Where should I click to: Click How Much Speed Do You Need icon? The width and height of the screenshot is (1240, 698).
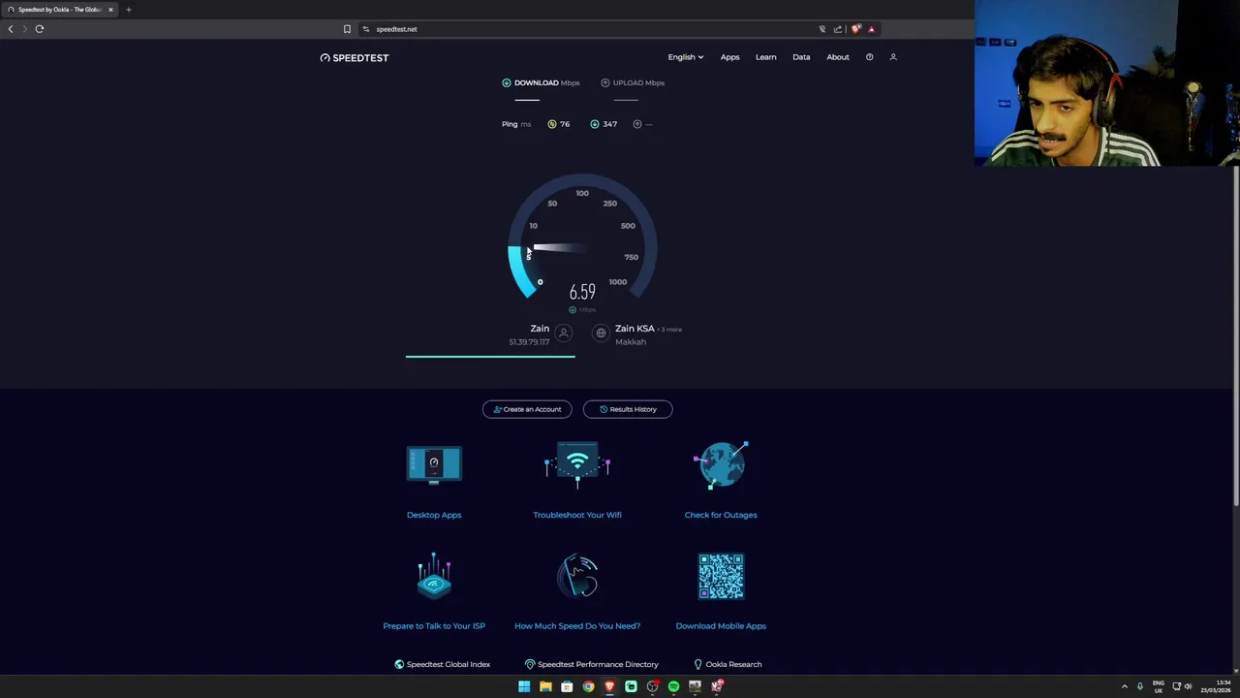coord(577,576)
